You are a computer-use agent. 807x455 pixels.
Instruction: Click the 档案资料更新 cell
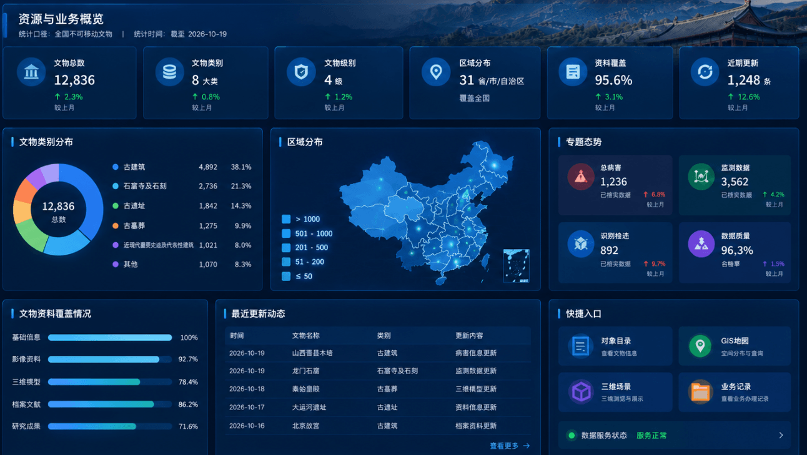coord(476,426)
